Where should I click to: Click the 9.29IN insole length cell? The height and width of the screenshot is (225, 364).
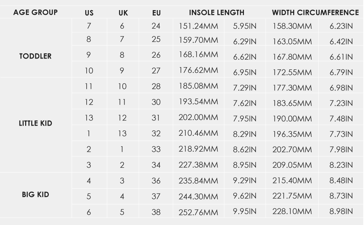coord(244,180)
